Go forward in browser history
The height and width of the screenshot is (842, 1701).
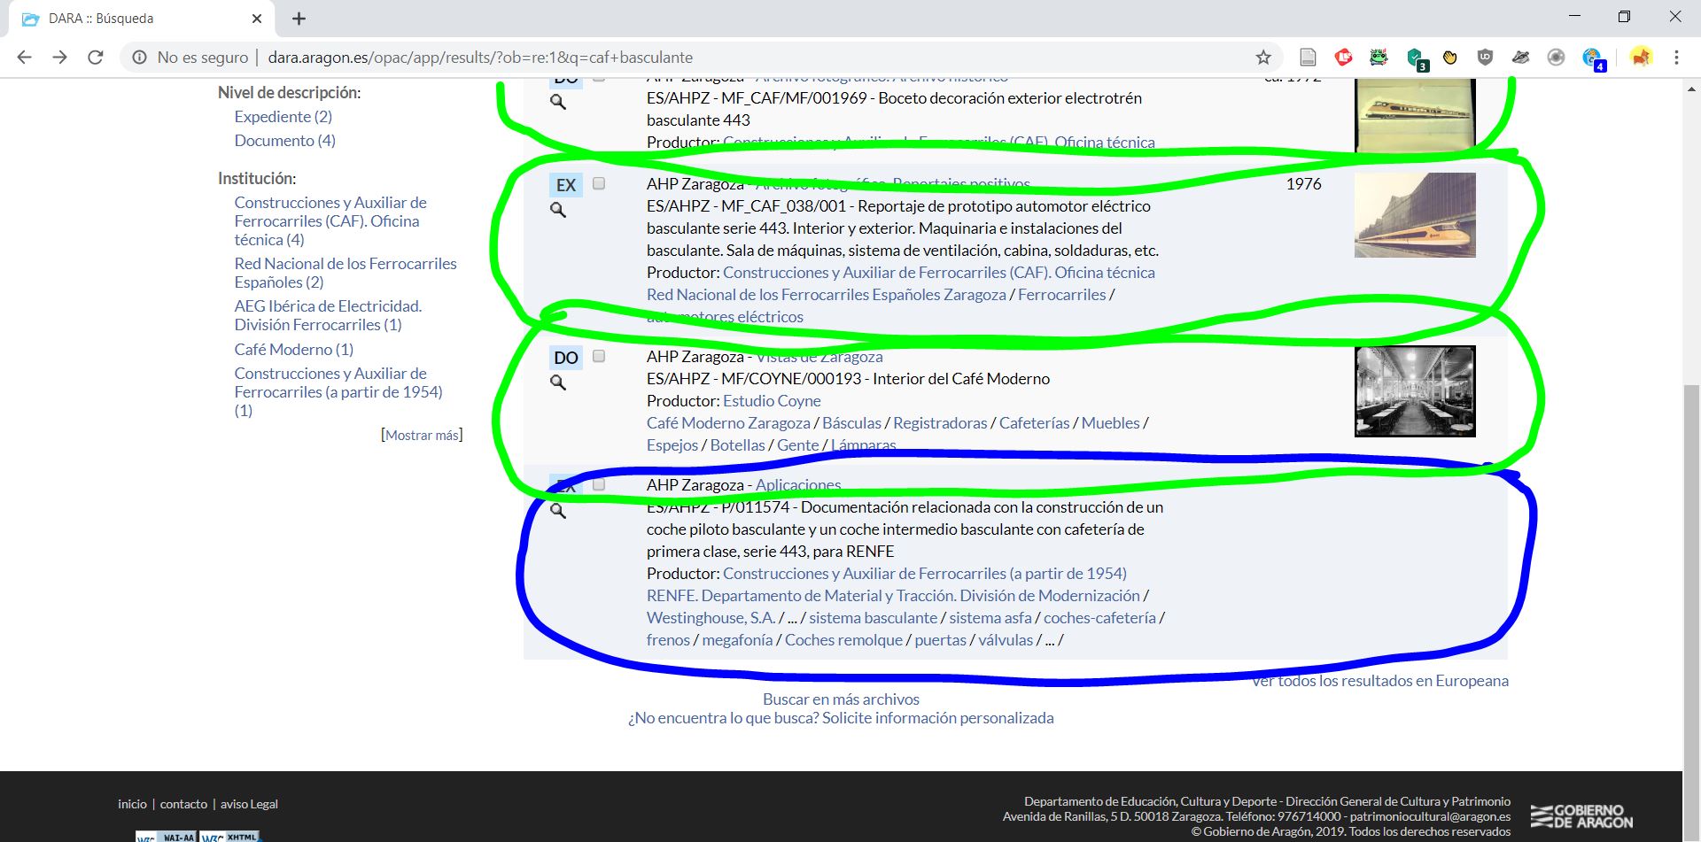[59, 58]
